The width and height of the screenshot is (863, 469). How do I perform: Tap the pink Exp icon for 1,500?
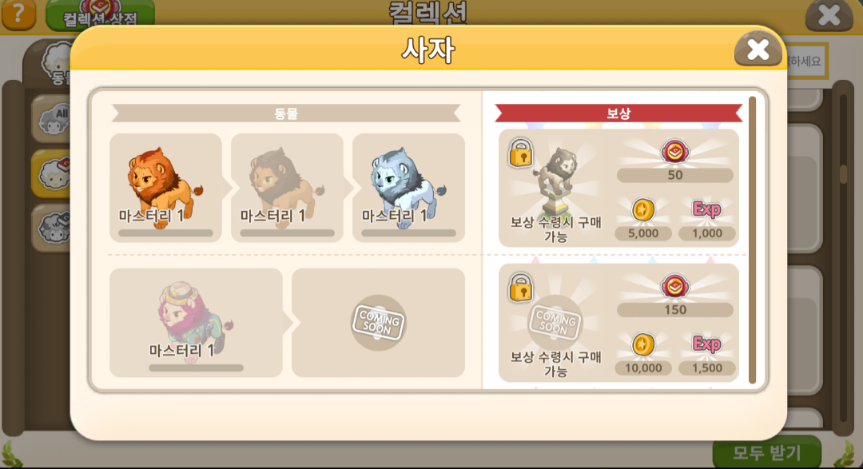click(706, 344)
